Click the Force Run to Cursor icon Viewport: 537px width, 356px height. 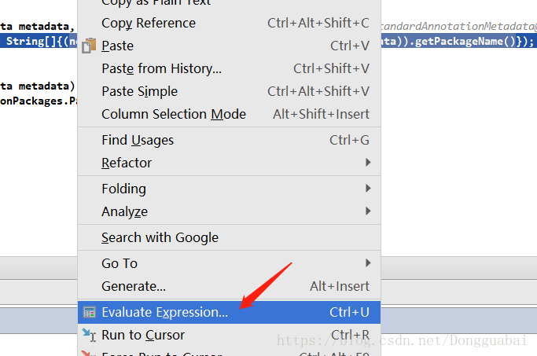pos(88,354)
